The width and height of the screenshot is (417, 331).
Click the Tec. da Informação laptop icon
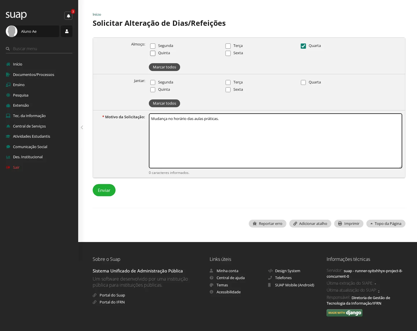click(x=8, y=116)
